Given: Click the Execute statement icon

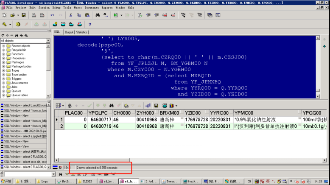Looking at the screenshot, I should click(x=115, y=15).
